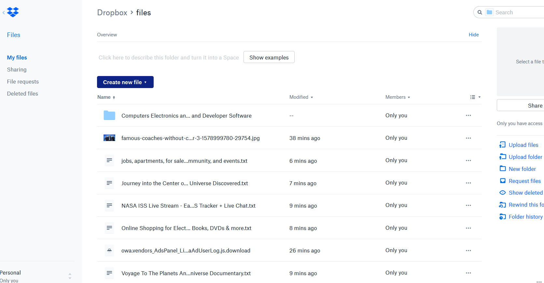Click the Rewind this folder icon
The image size is (544, 283).
coord(503,205)
